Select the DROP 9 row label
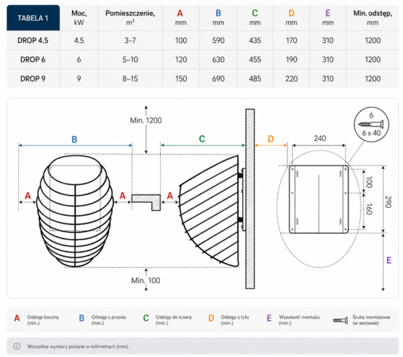The image size is (403, 357). [x=33, y=79]
